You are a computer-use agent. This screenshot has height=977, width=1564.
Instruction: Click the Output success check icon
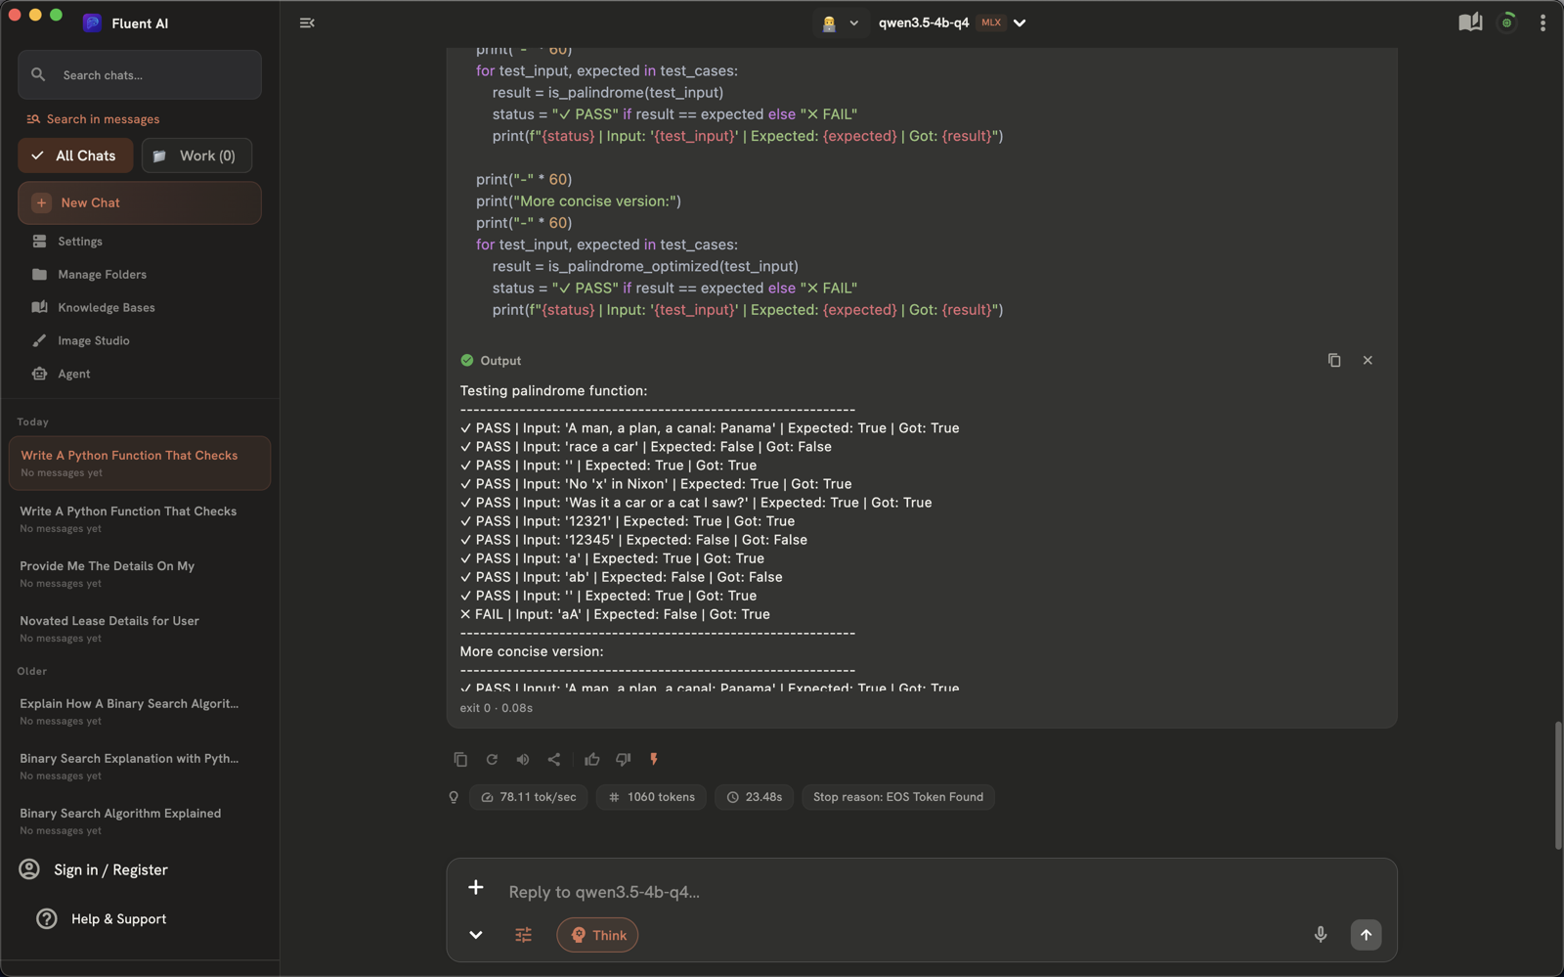(467, 361)
